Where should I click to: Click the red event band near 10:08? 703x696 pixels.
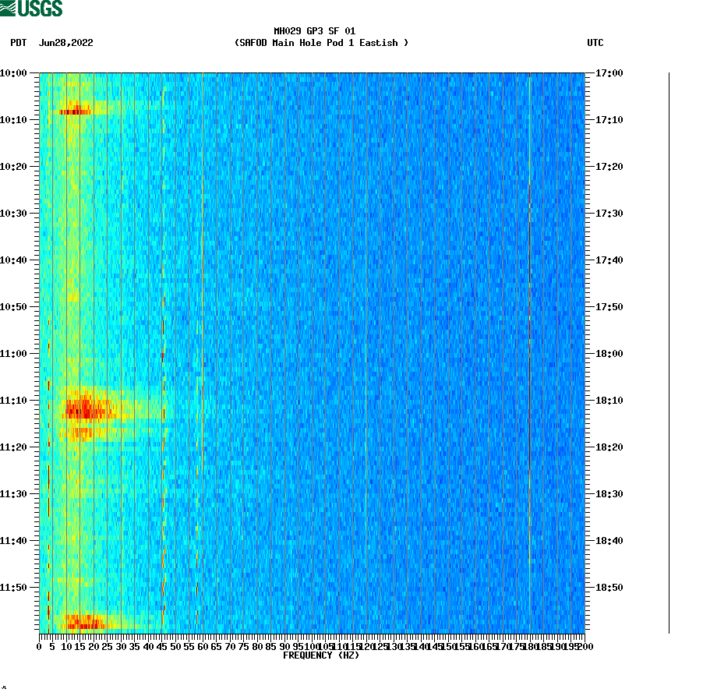pos(74,111)
